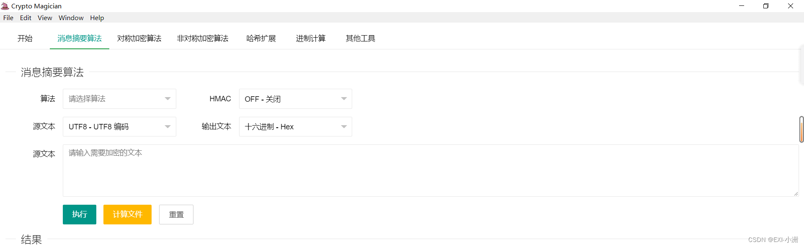Image resolution: width=804 pixels, height=247 pixels.
Task: Open the 算法 algorithm dropdown
Action: point(119,99)
